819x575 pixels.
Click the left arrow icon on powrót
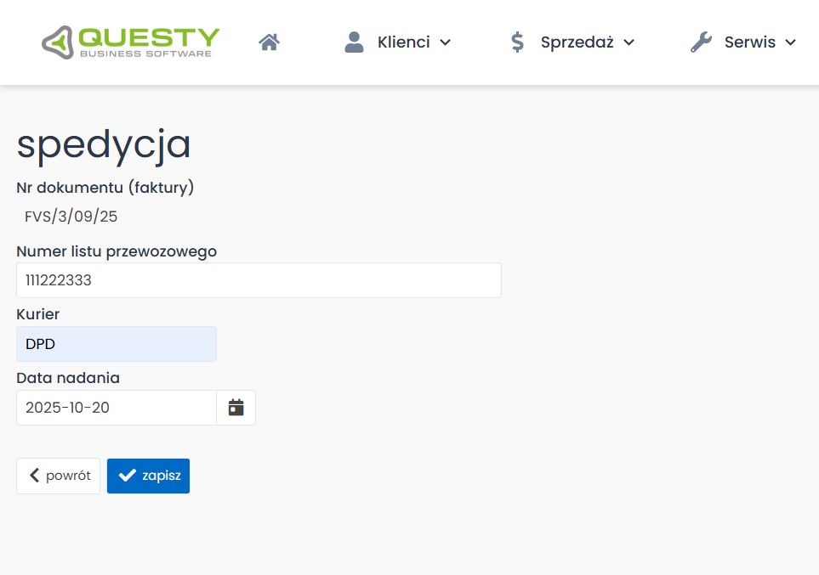coord(34,476)
